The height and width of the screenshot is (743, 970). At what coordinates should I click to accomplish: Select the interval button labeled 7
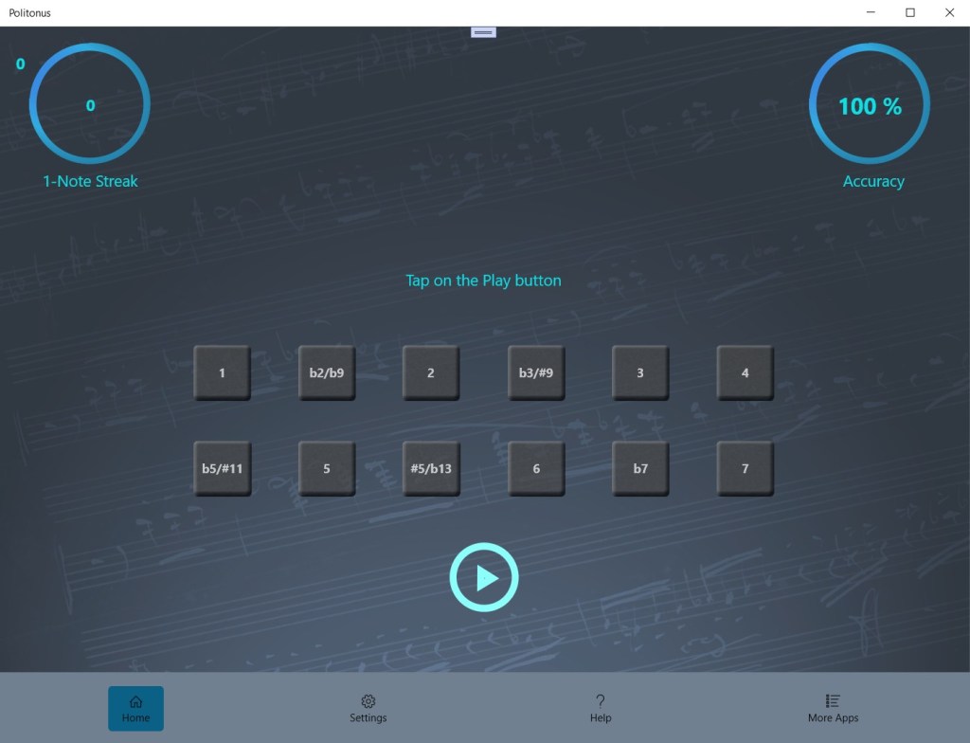coord(745,468)
